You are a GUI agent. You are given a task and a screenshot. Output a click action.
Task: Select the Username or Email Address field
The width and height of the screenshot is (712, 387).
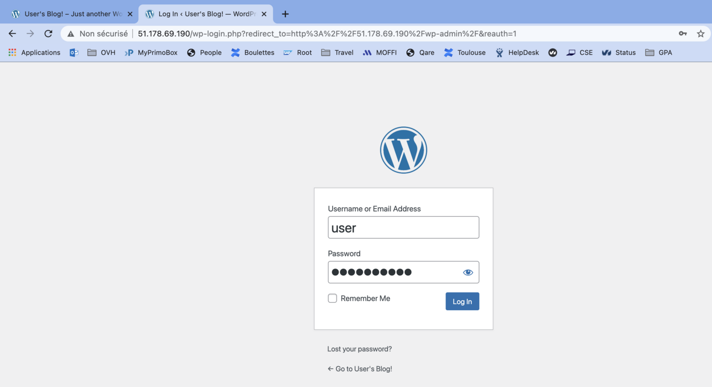tap(403, 227)
